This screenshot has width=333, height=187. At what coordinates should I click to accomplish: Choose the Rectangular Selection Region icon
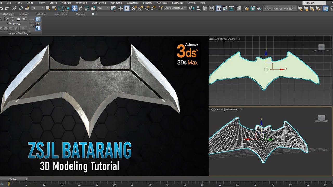[61, 8]
